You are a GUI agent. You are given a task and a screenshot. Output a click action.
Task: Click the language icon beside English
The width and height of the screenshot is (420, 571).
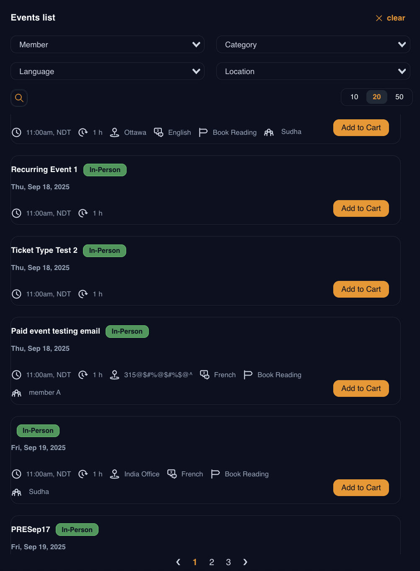(x=158, y=132)
